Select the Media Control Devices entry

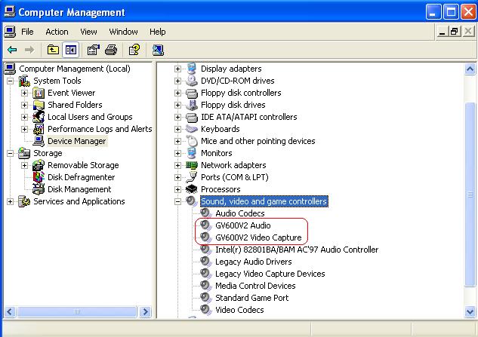click(x=255, y=286)
